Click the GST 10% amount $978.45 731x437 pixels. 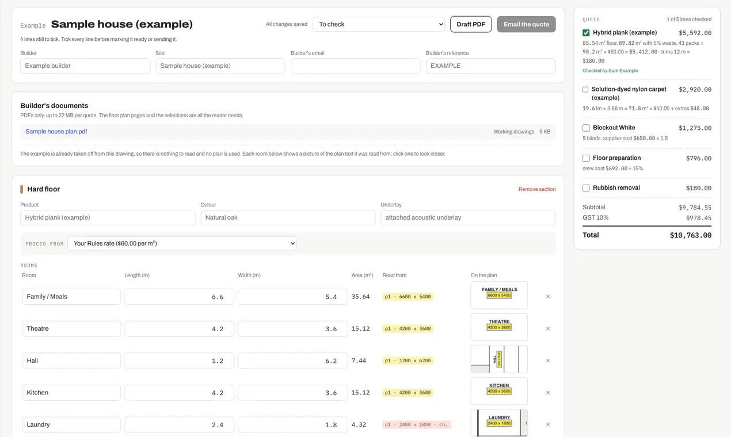pos(699,218)
